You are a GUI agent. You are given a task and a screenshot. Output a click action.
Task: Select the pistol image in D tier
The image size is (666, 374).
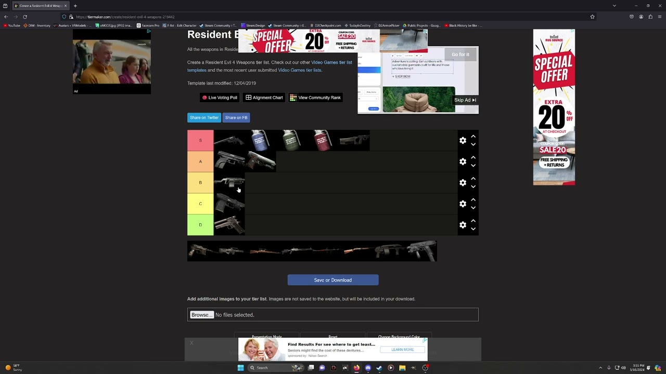coord(229,225)
